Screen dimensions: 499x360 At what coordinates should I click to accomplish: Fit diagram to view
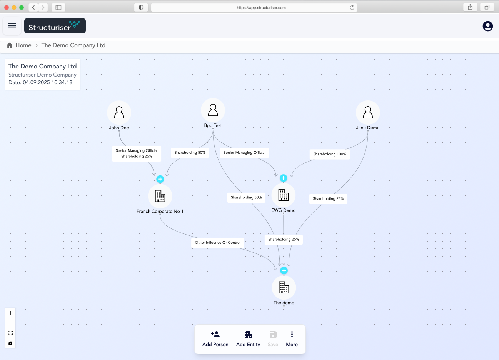(10, 333)
